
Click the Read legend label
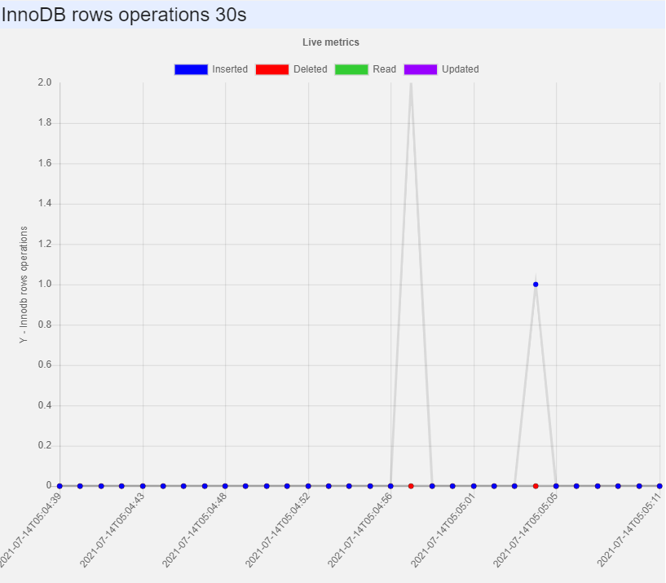(385, 69)
